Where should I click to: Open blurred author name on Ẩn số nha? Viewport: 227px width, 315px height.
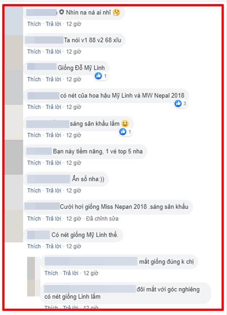(x=48, y=179)
